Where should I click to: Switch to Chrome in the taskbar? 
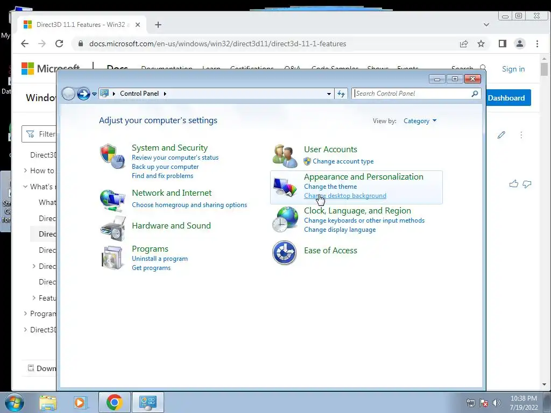tap(114, 402)
